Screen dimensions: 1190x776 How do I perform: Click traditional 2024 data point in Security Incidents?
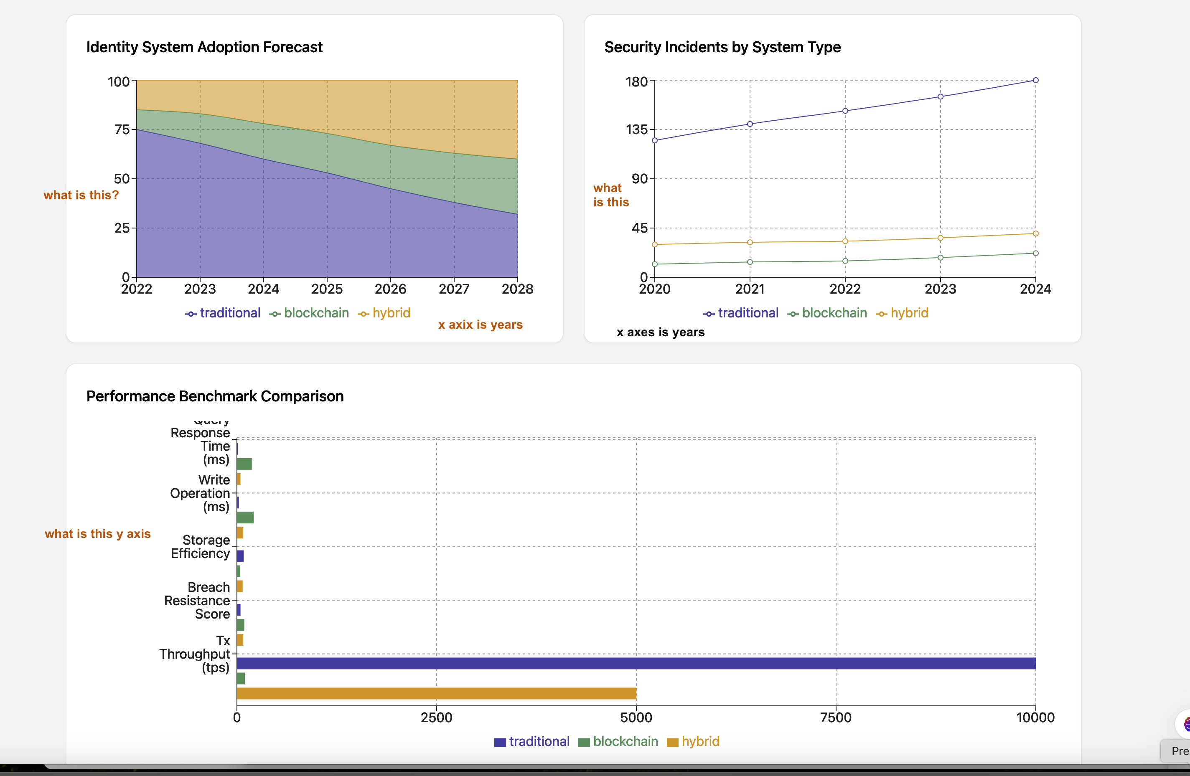click(1035, 81)
